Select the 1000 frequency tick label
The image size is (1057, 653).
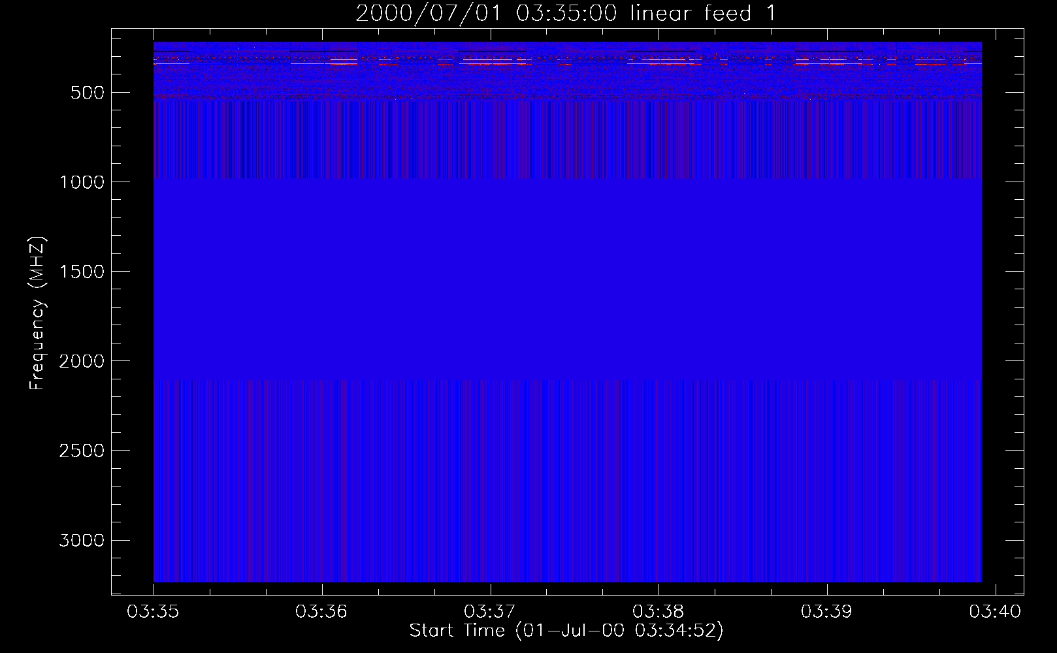click(x=82, y=182)
